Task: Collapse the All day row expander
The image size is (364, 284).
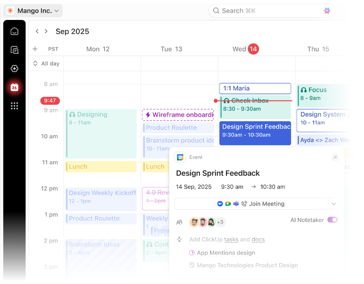Action: tap(35, 63)
